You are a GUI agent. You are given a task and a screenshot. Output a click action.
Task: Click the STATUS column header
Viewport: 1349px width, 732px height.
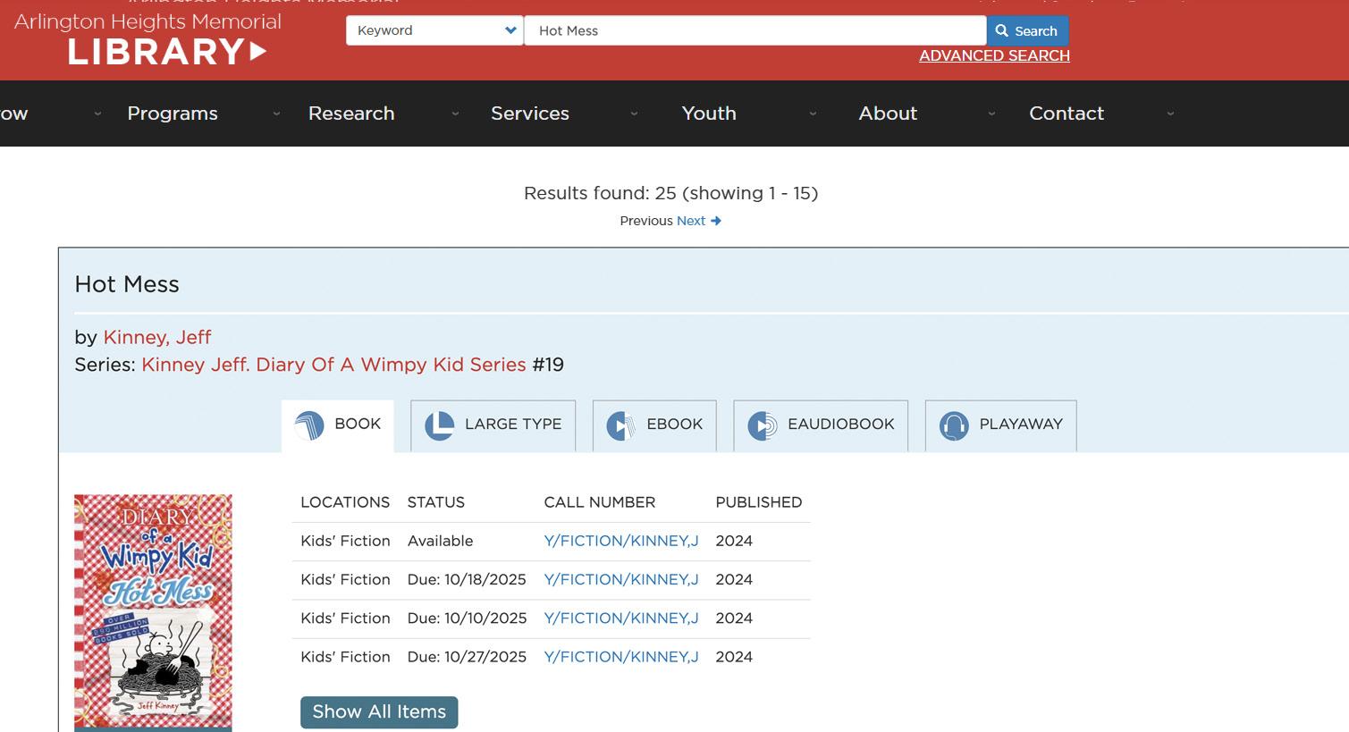tap(436, 502)
